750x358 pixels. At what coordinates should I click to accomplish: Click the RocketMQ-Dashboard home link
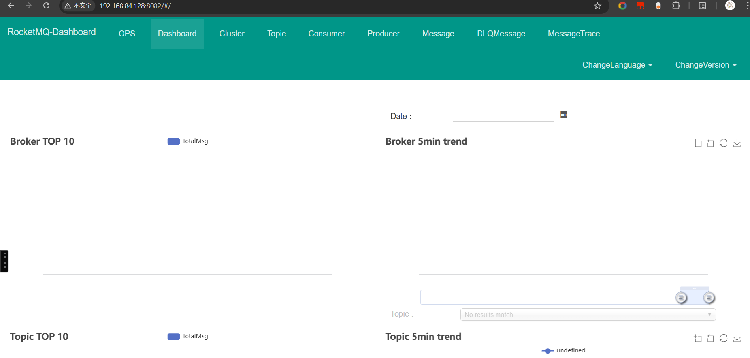[51, 32]
